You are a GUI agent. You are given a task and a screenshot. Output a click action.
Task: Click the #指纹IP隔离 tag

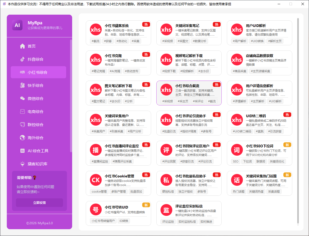(188, 131)
